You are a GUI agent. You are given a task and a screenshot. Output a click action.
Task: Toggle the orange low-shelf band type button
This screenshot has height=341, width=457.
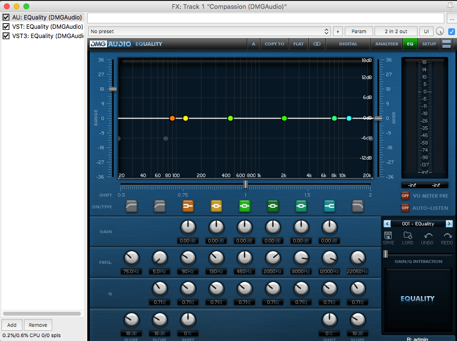click(x=188, y=206)
